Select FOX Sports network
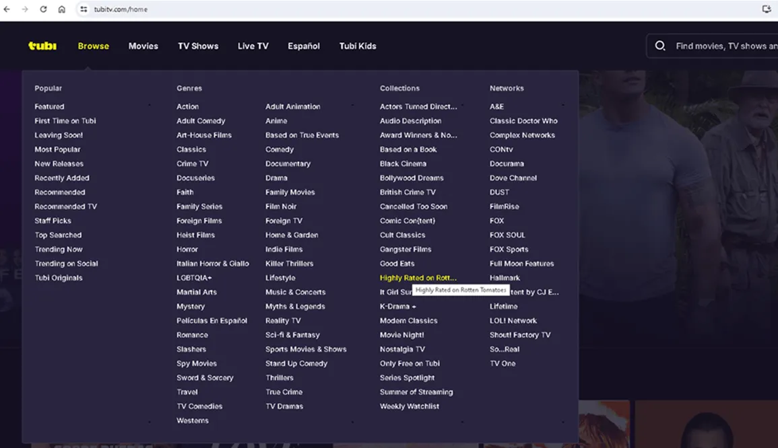 pos(509,249)
